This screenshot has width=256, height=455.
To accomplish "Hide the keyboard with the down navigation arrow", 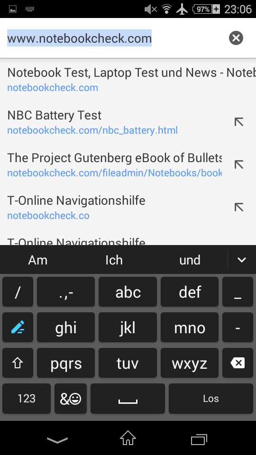I will (57, 440).
